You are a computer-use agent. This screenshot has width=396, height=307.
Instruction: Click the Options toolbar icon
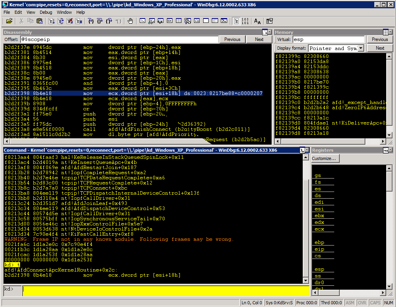point(269,21)
